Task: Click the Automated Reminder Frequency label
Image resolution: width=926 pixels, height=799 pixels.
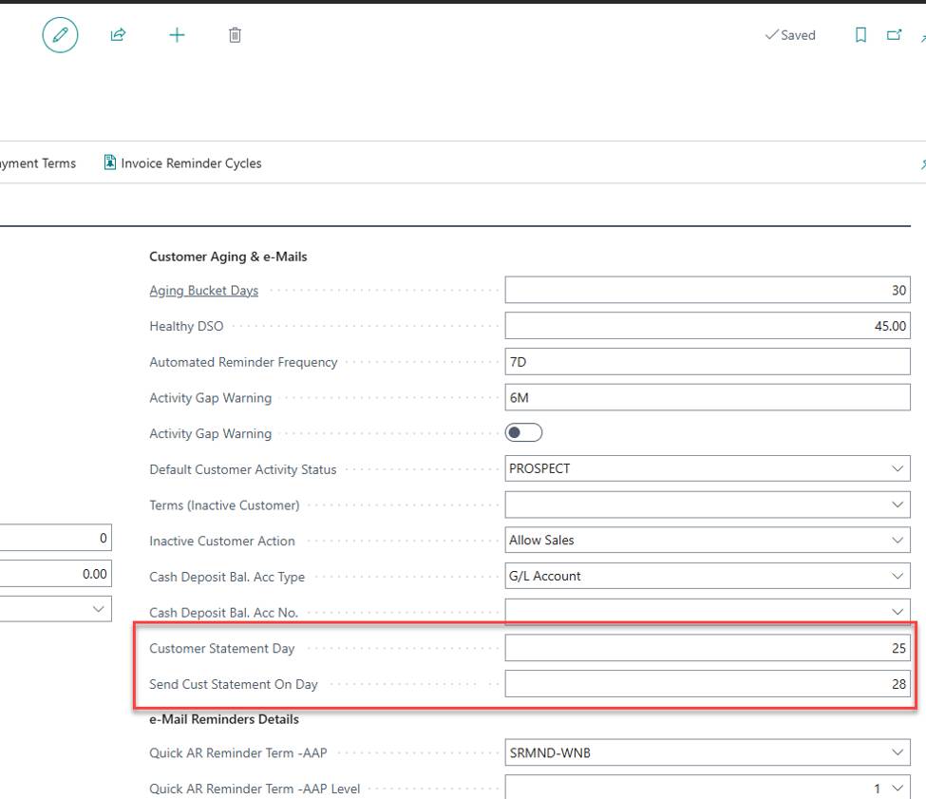Action: point(243,362)
